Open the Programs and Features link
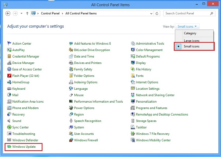221x157 pixels. click(x=151, y=108)
